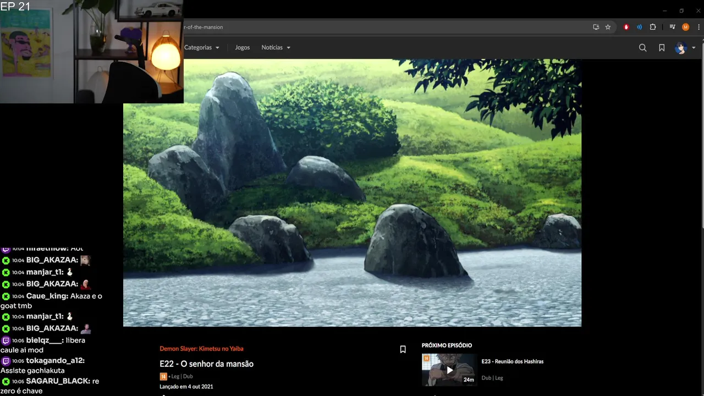Viewport: 704px width, 396px height.
Task: Click the E22 - O senhor da mansão title
Action: point(206,364)
